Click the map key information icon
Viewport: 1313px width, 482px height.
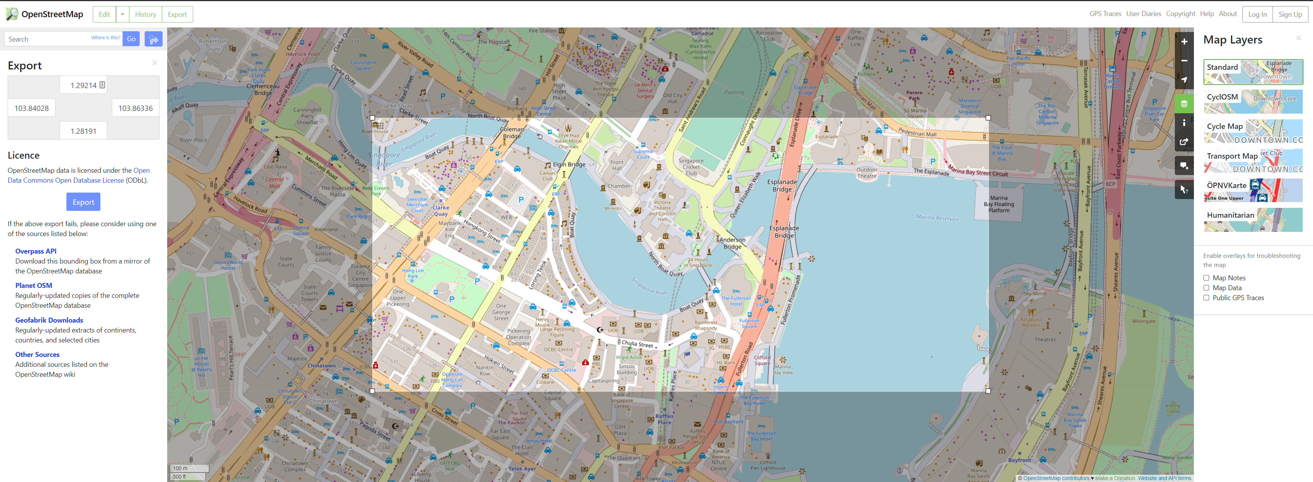pos(1184,122)
